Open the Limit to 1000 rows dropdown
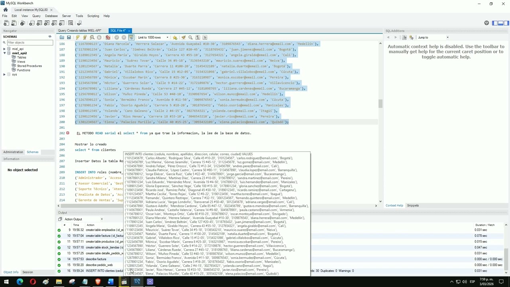Viewport: 510px width, 287px height. pyautogui.click(x=153, y=37)
